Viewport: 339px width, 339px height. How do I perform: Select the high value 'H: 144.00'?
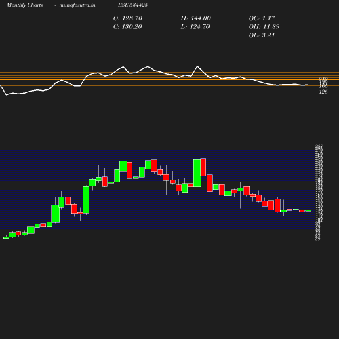(x=196, y=18)
